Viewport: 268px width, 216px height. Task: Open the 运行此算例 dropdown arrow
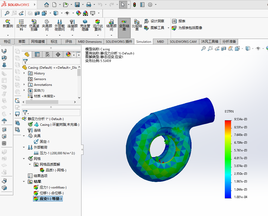coord(98,35)
